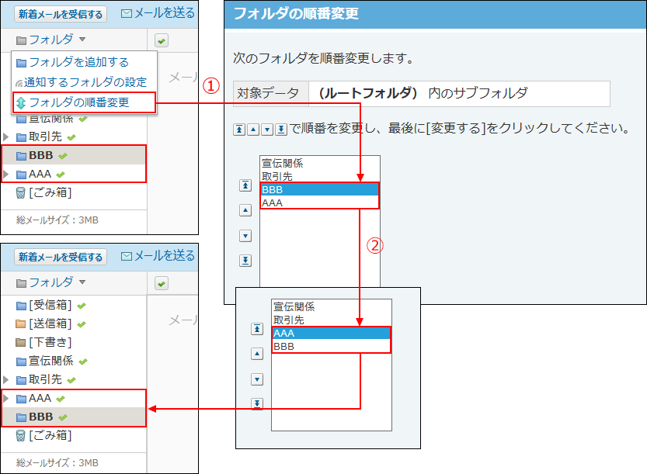Select highlighted BBB in upper order list
This screenshot has width=647, height=474.
click(319, 189)
